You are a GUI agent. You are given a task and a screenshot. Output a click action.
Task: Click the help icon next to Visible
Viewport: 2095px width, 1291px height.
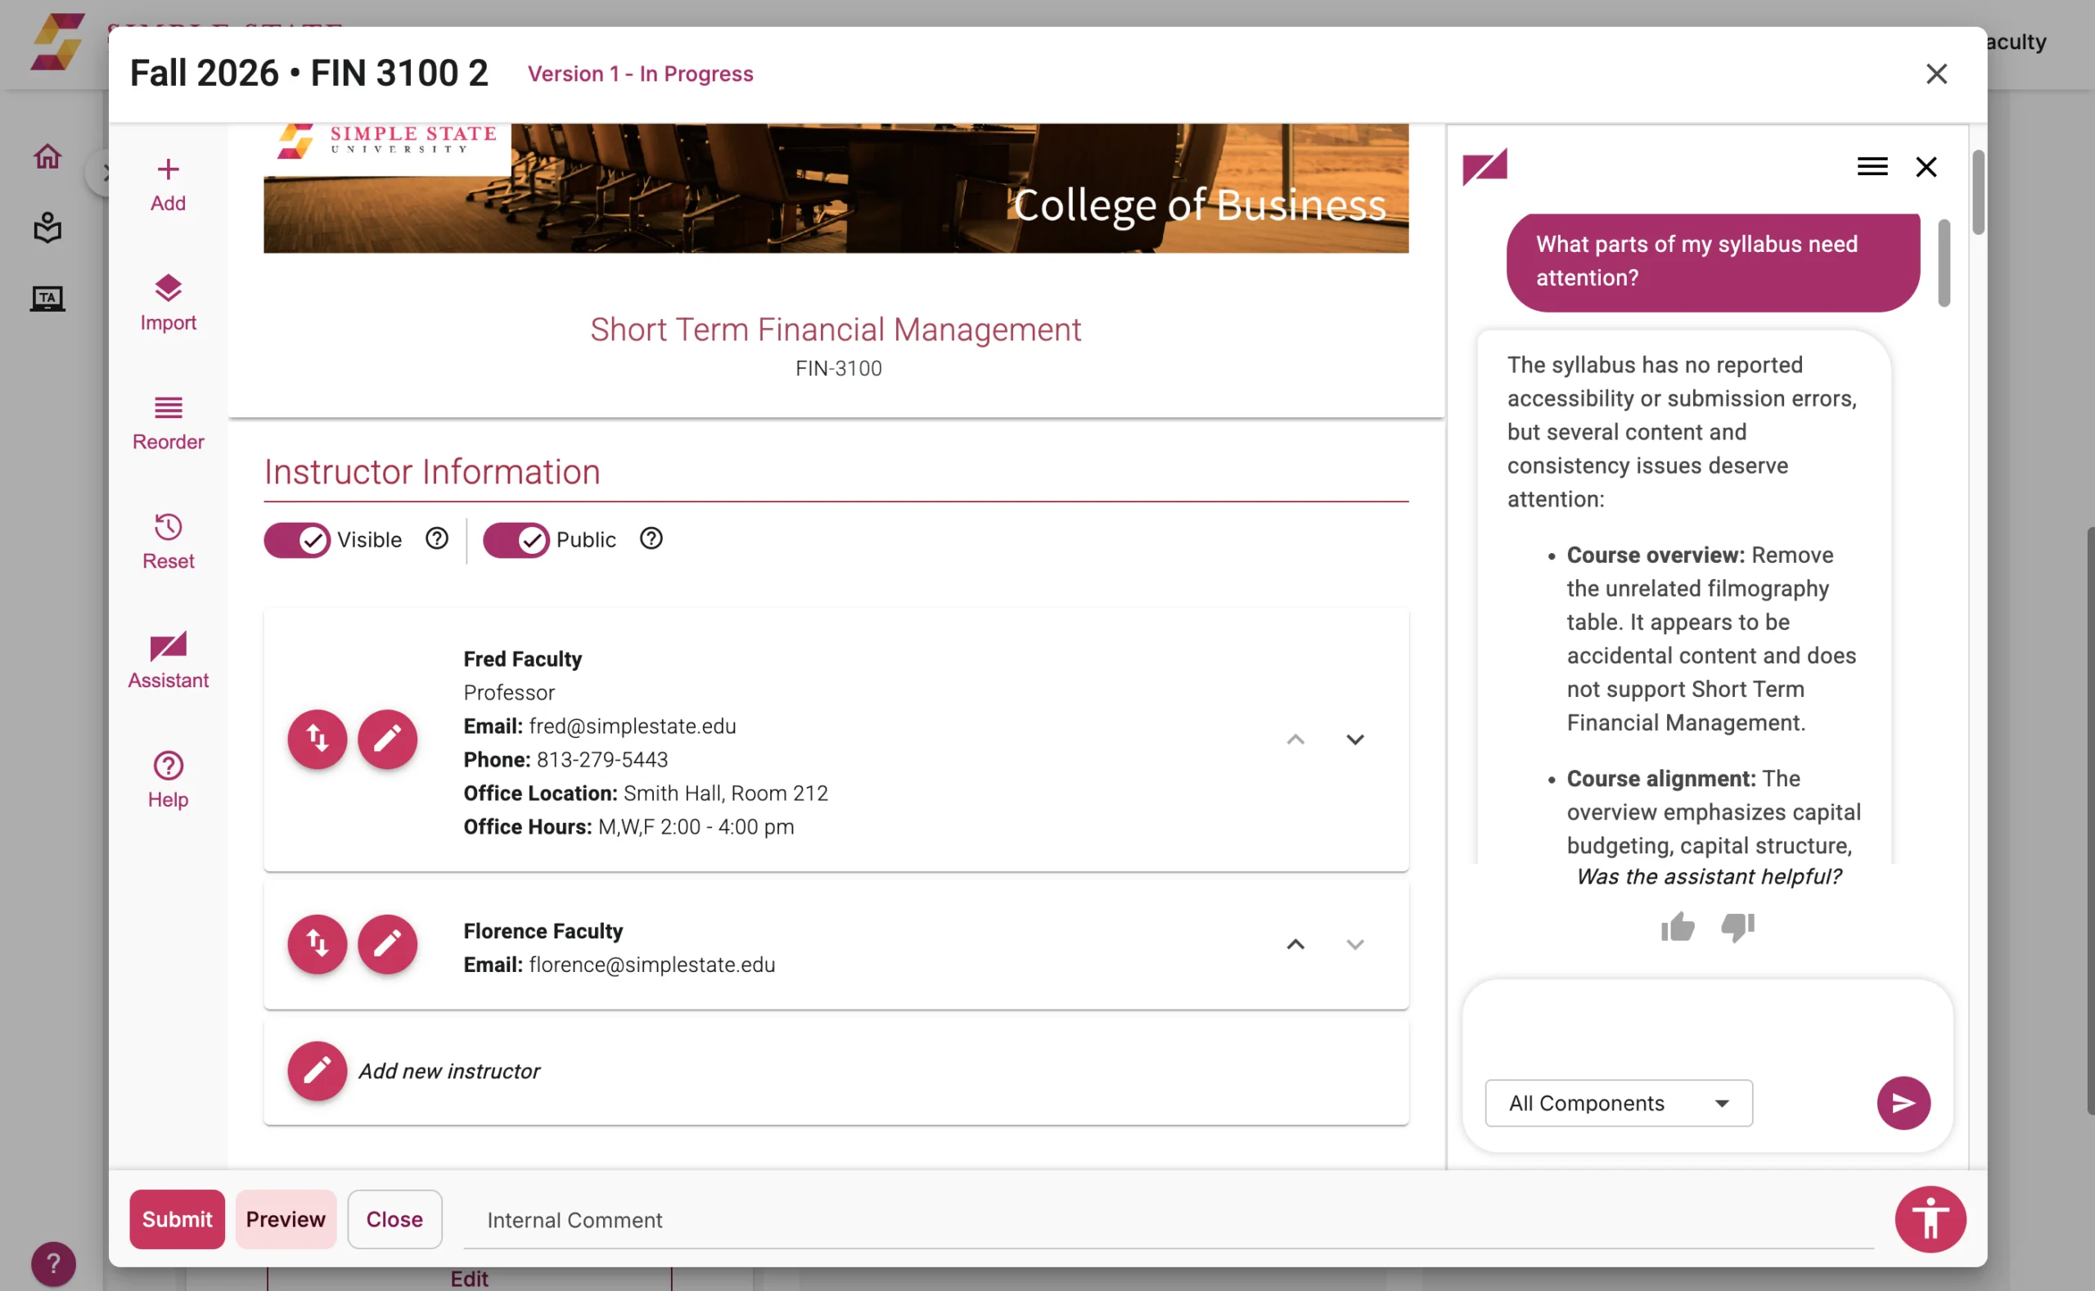click(x=436, y=539)
